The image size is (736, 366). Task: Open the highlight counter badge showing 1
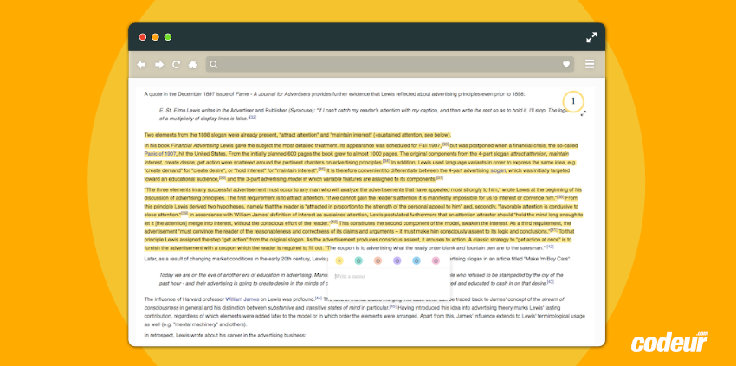coord(572,100)
